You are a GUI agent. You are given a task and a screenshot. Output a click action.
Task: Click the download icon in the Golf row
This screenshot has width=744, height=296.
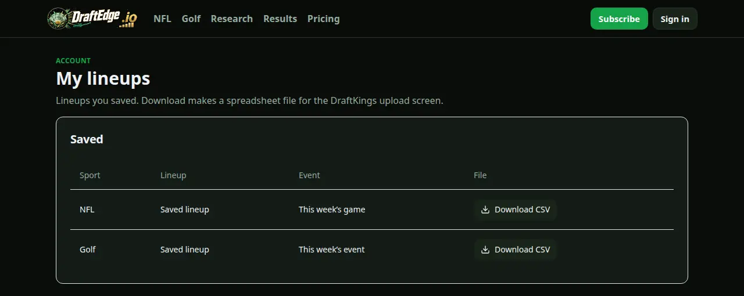485,250
